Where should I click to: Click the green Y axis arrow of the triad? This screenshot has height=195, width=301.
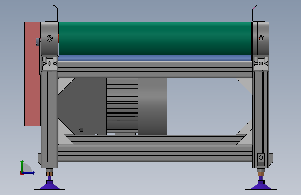pyautogui.click(x=22, y=166)
